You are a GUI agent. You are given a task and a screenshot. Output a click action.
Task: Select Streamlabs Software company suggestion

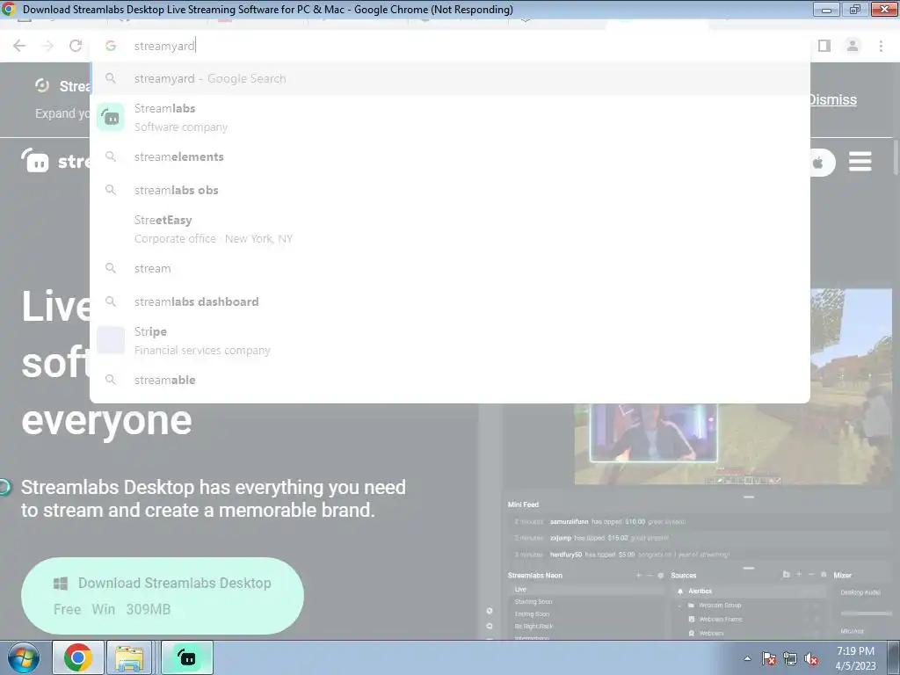451,118
